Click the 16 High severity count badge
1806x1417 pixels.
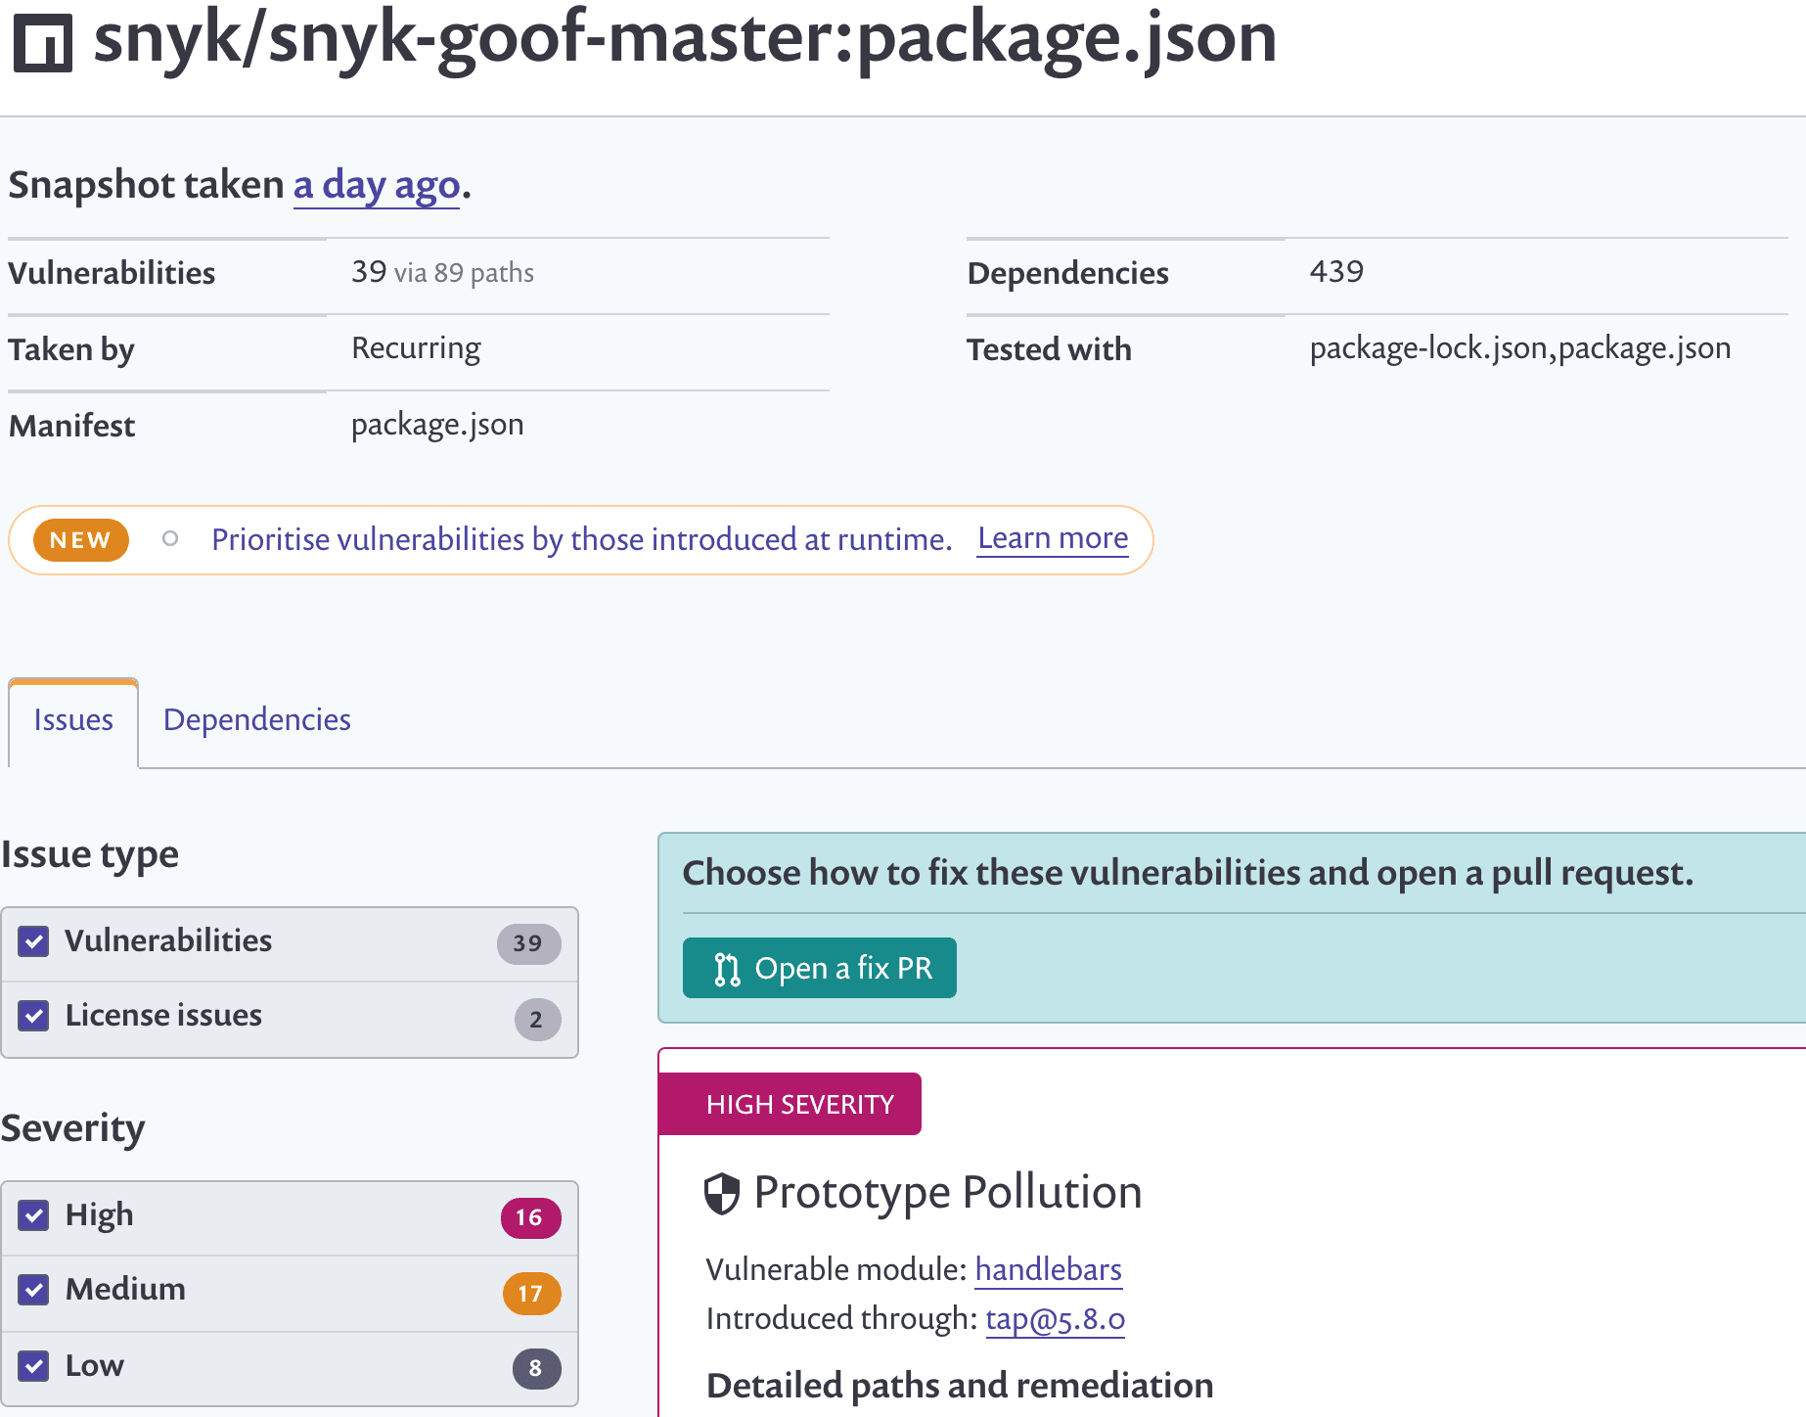click(530, 1217)
